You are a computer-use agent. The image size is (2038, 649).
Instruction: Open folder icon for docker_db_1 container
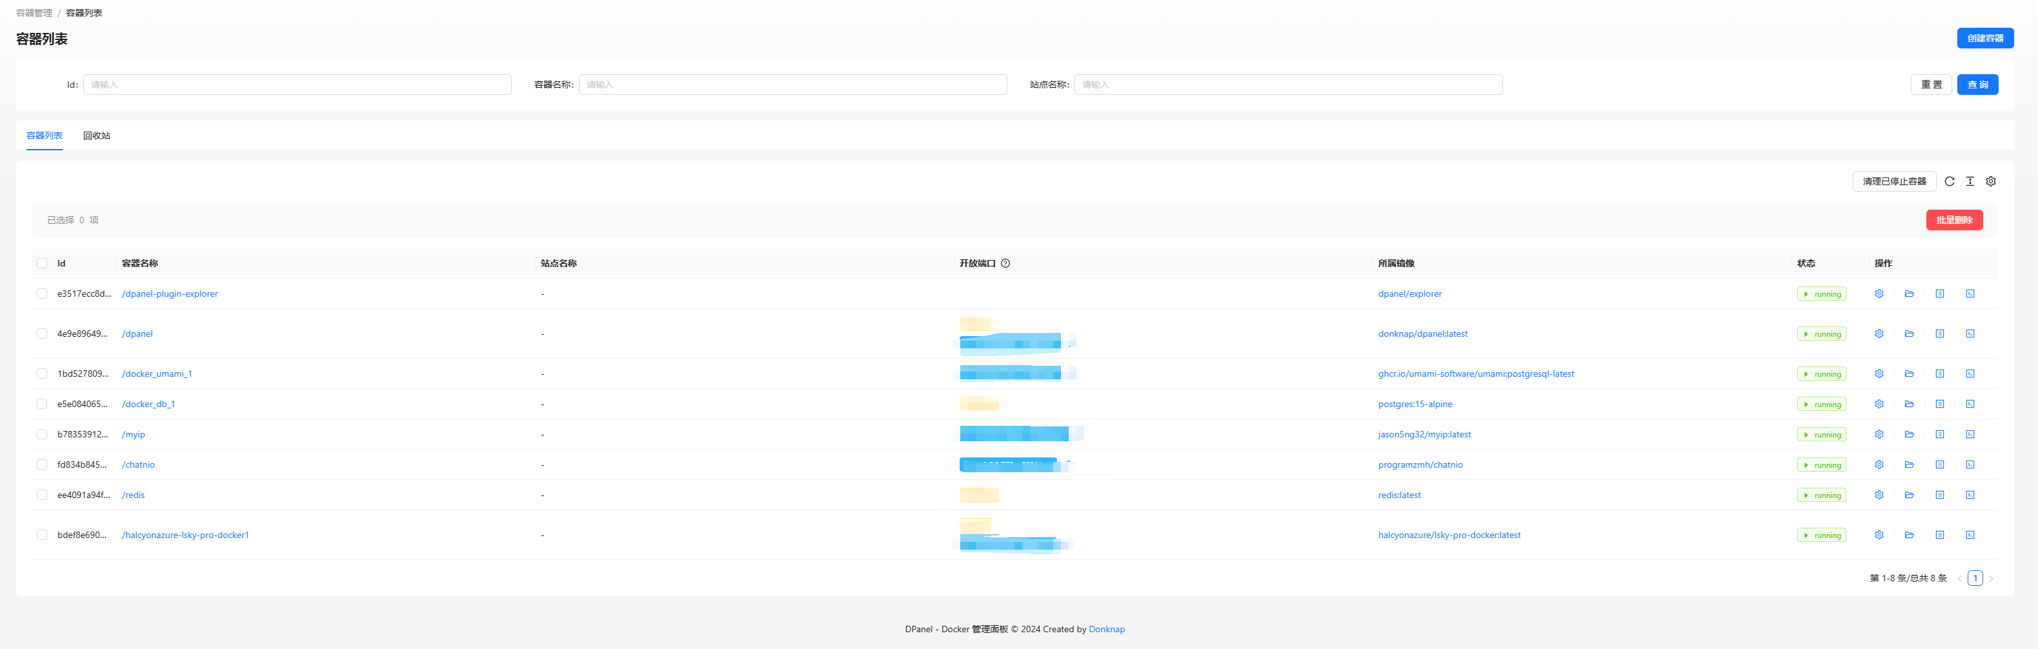click(x=1909, y=404)
